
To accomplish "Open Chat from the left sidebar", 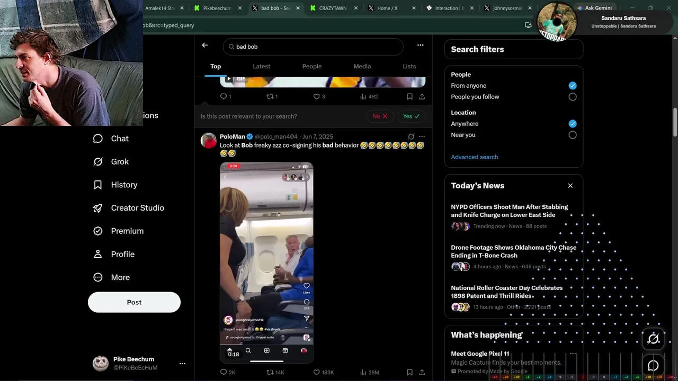I will [111, 139].
